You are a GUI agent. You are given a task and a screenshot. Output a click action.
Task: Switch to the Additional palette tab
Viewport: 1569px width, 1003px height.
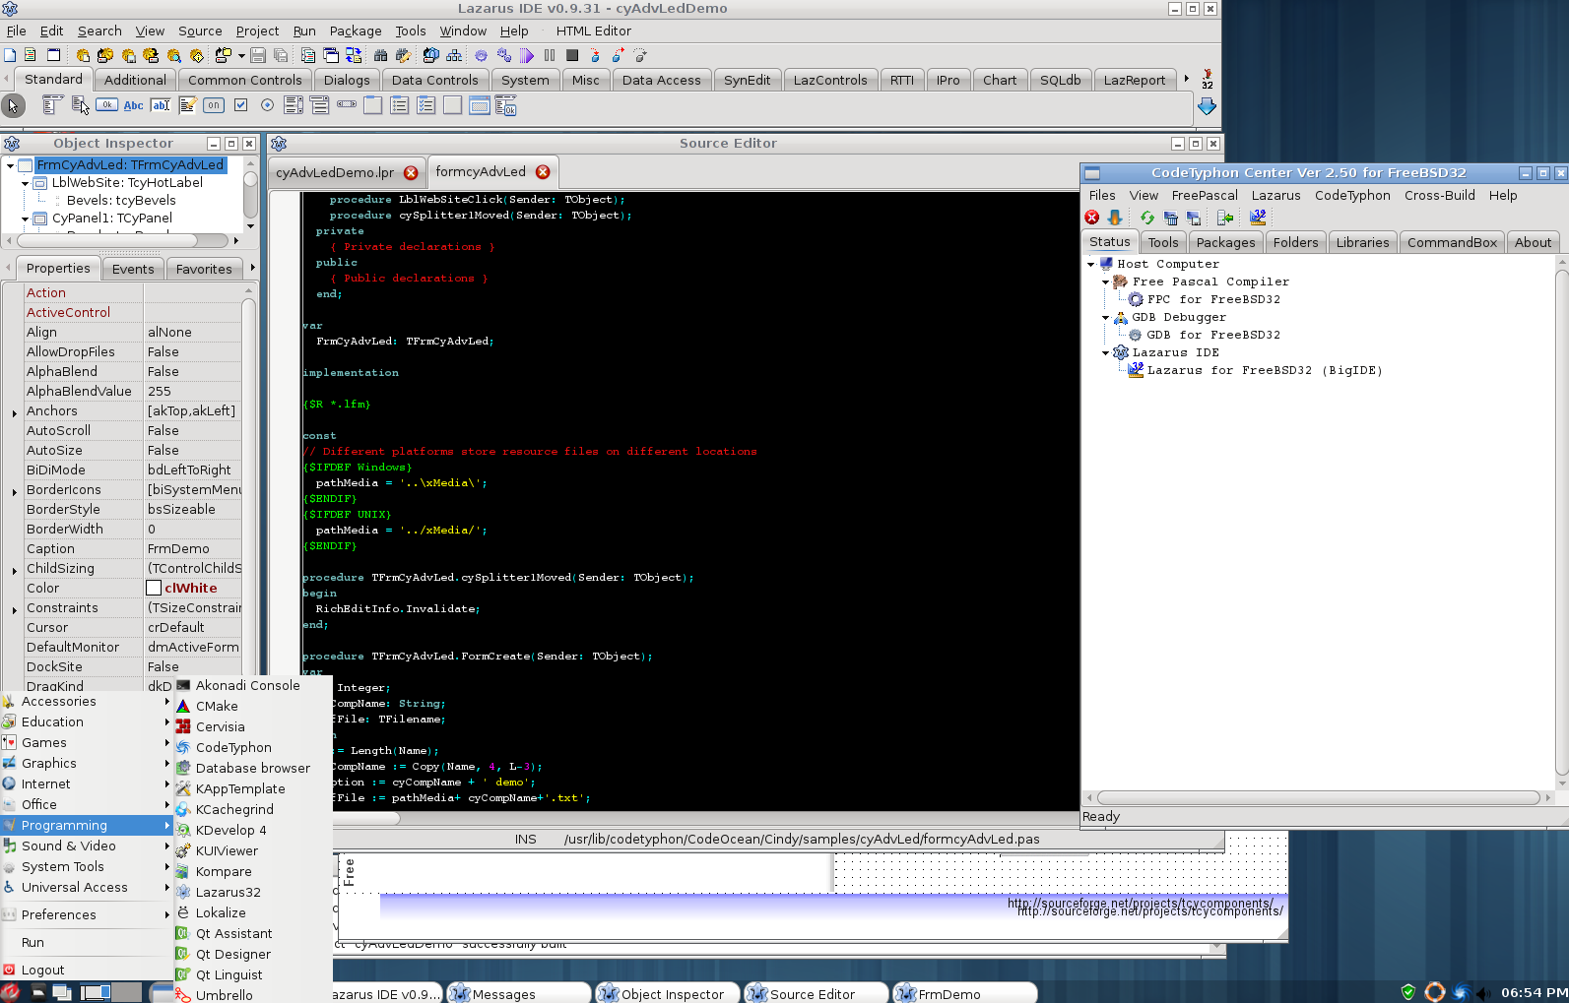[x=135, y=80]
